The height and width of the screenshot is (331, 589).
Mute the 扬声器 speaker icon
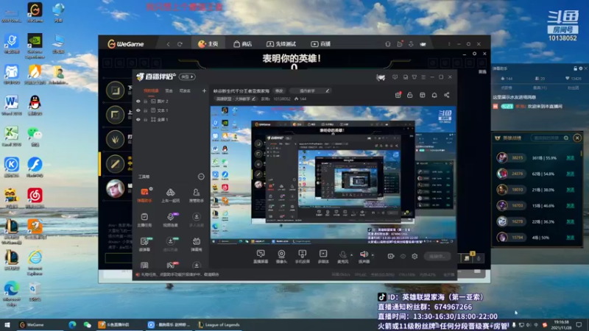pyautogui.click(x=364, y=255)
